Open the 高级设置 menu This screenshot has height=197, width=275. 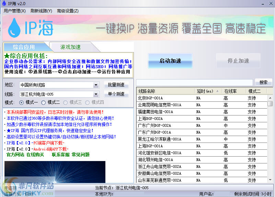68,11
